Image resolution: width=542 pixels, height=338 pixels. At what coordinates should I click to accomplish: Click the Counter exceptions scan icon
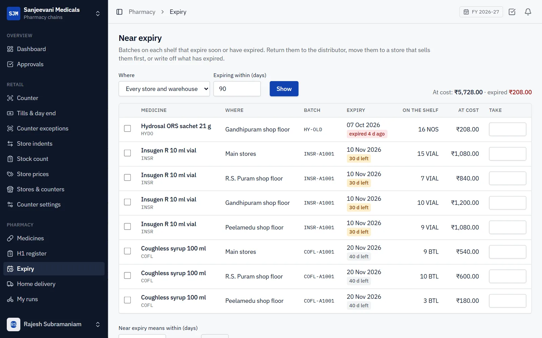[10, 128]
